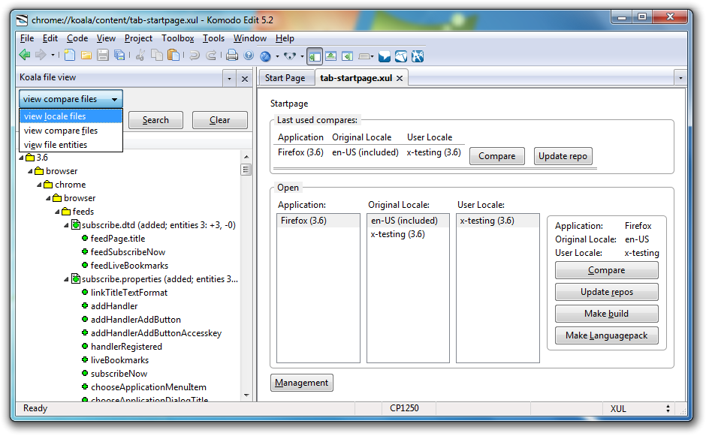Click tree scrollbar down arrow
Screen dimensions: 706x436
point(246,395)
